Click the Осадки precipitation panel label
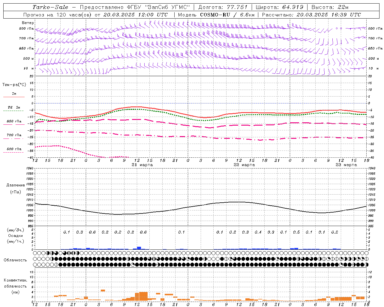 coord(16,236)
